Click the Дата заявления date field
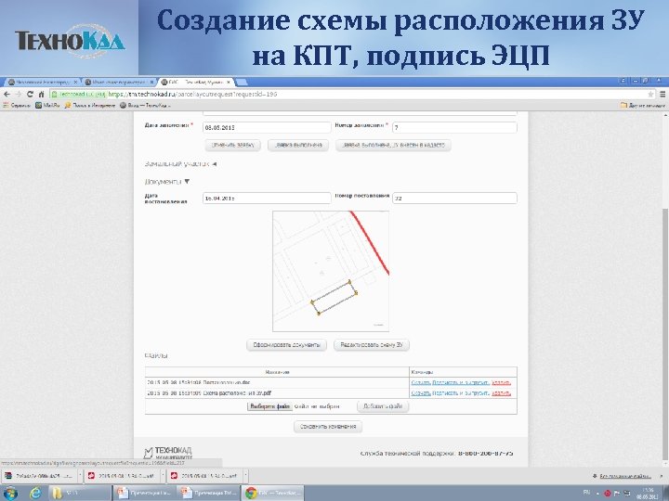Screen dimensions: 669x501 pyautogui.click(x=267, y=127)
